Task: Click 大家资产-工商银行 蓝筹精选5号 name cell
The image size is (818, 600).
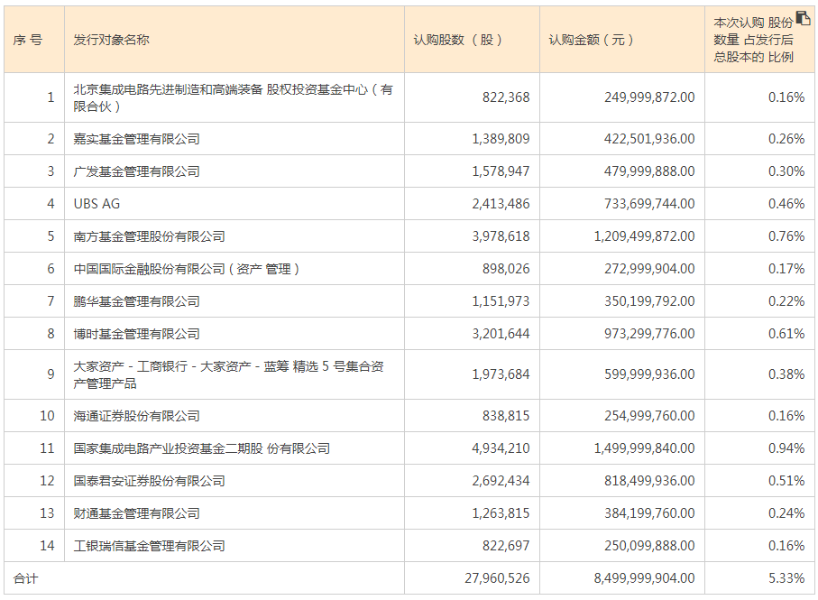Action: [234, 374]
